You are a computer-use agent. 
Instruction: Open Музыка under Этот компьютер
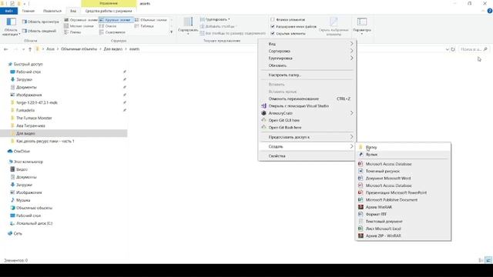tap(23, 200)
